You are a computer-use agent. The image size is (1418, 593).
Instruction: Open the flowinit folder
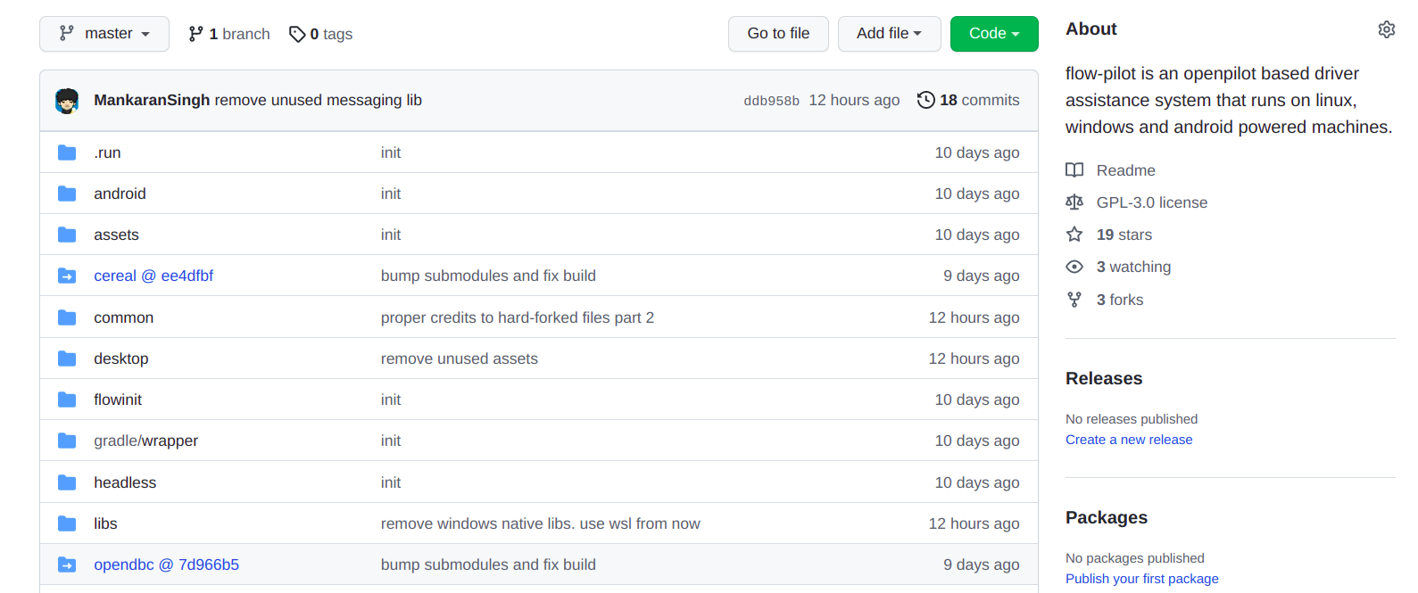pyautogui.click(x=118, y=399)
